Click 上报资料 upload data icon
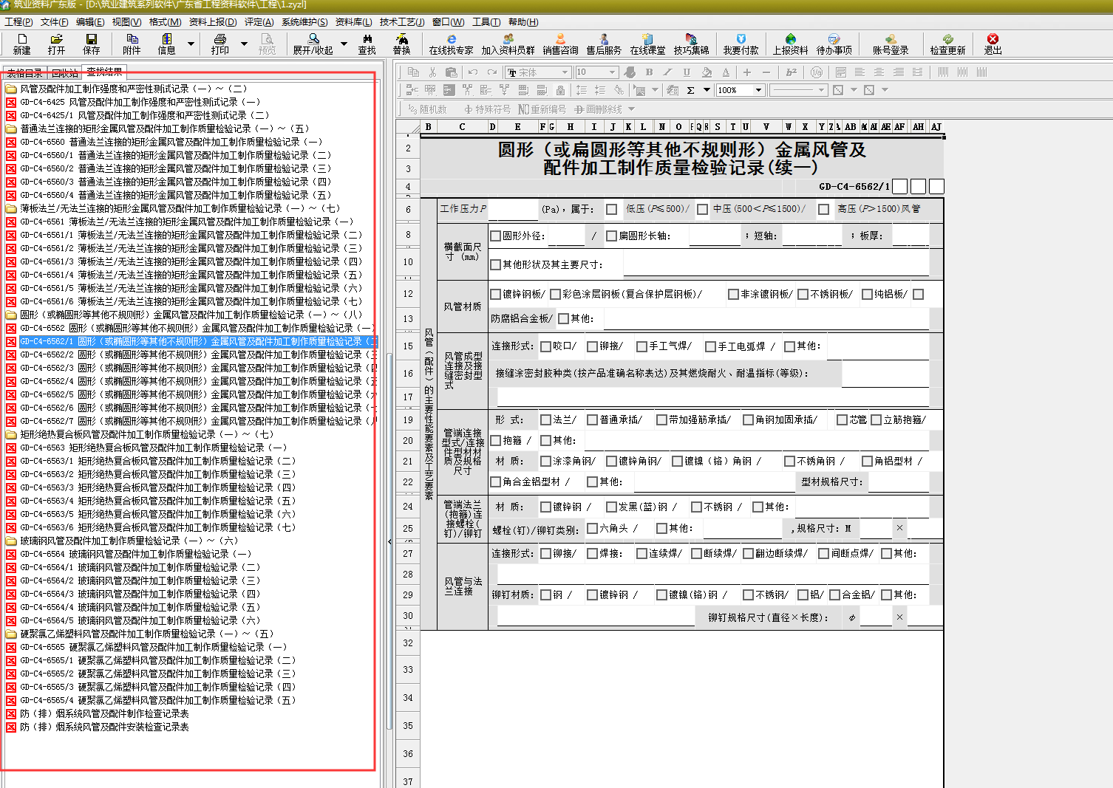 (x=791, y=44)
